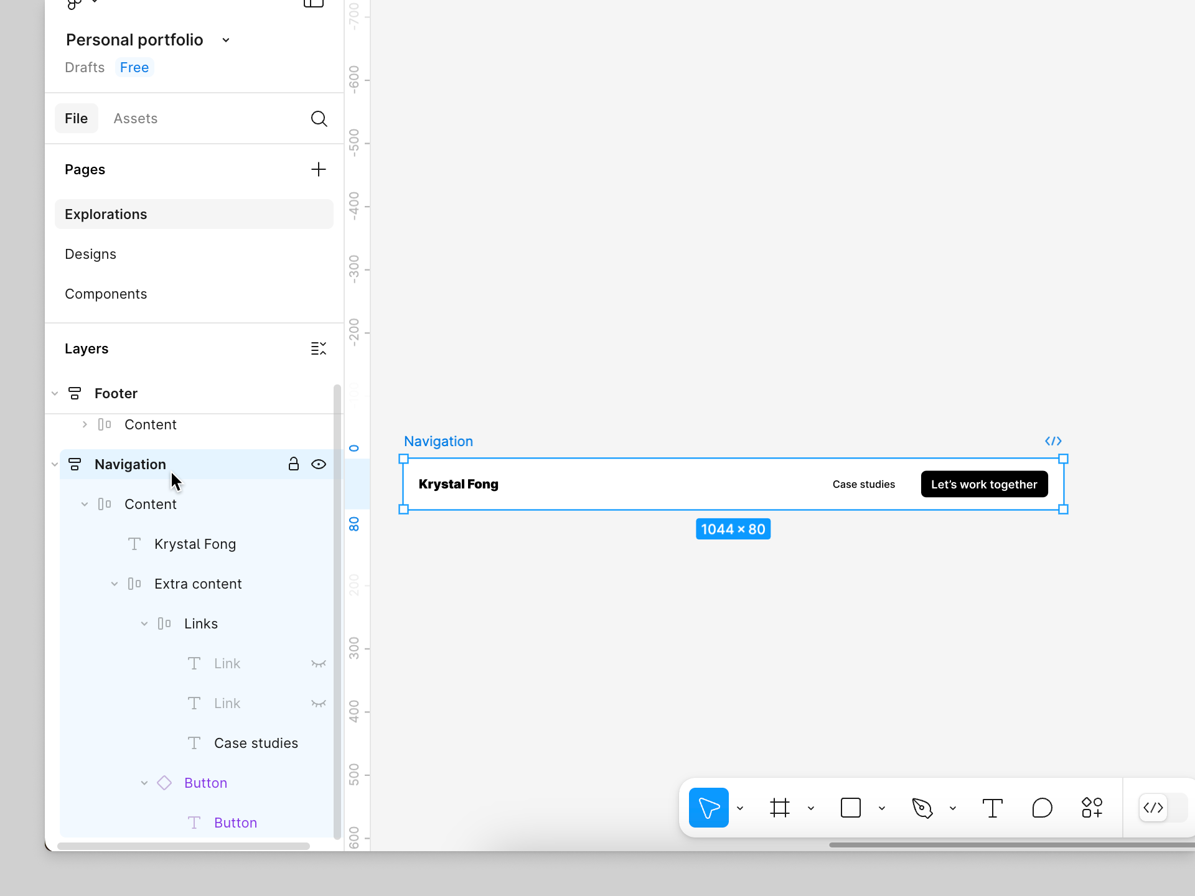Switch to the Assets tab
Viewport: 1195px width, 896px height.
pos(135,118)
